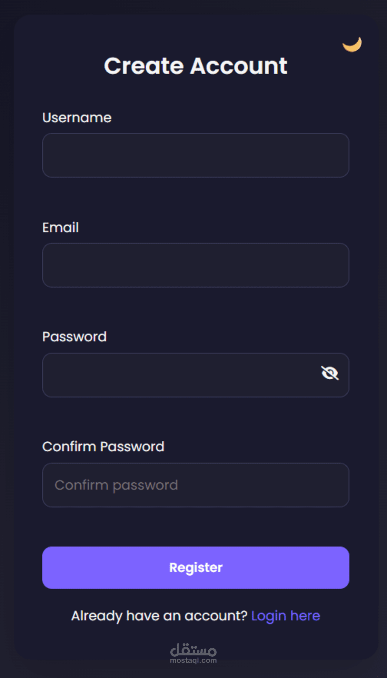The width and height of the screenshot is (387, 678).
Task: Click the "Username" field label
Action: (x=77, y=118)
